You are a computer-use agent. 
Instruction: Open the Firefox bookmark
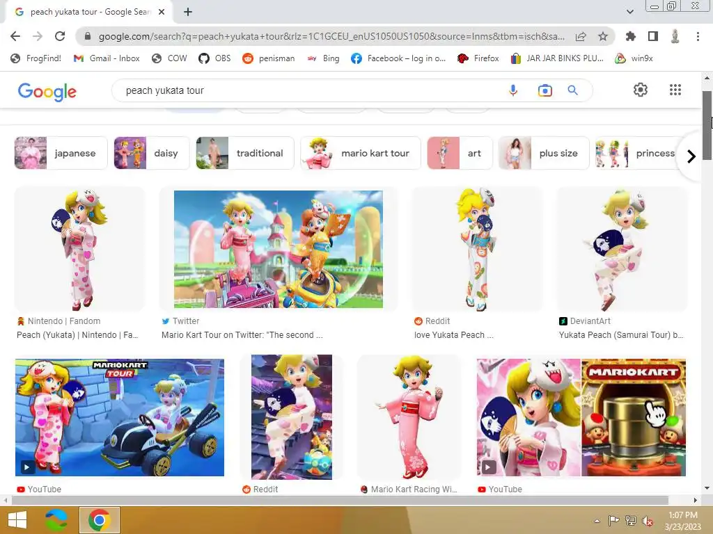(478, 58)
